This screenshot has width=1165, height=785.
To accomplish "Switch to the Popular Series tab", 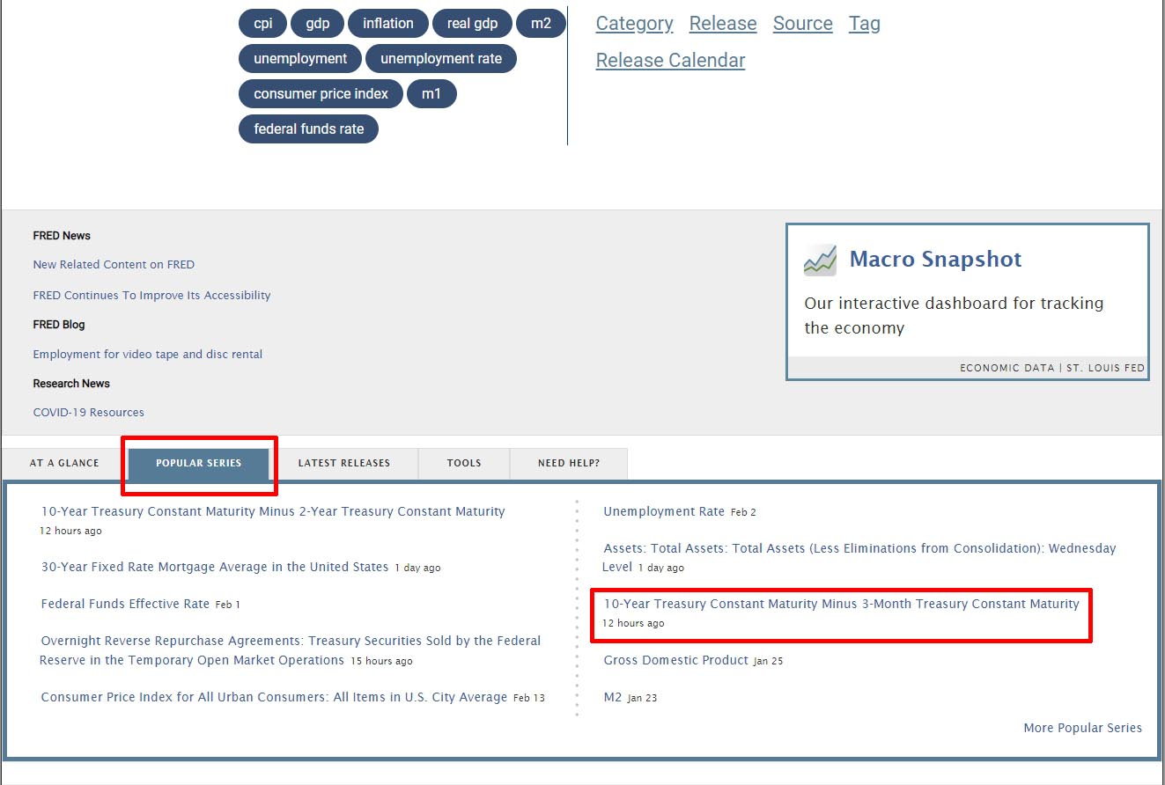I will tap(199, 463).
